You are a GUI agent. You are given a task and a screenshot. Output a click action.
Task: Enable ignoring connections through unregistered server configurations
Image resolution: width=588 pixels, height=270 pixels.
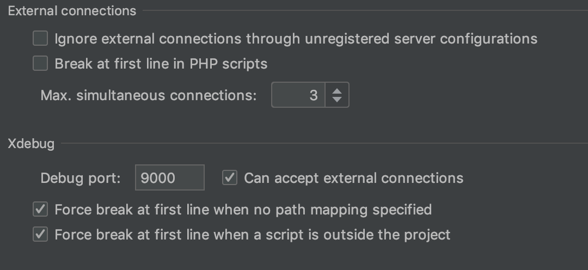[40, 39]
